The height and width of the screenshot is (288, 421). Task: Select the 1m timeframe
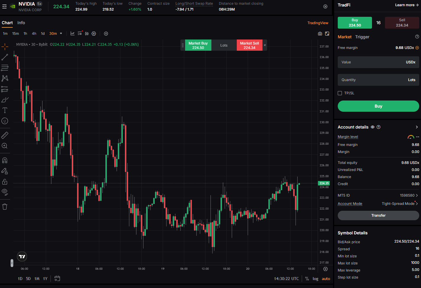[x=5, y=34]
